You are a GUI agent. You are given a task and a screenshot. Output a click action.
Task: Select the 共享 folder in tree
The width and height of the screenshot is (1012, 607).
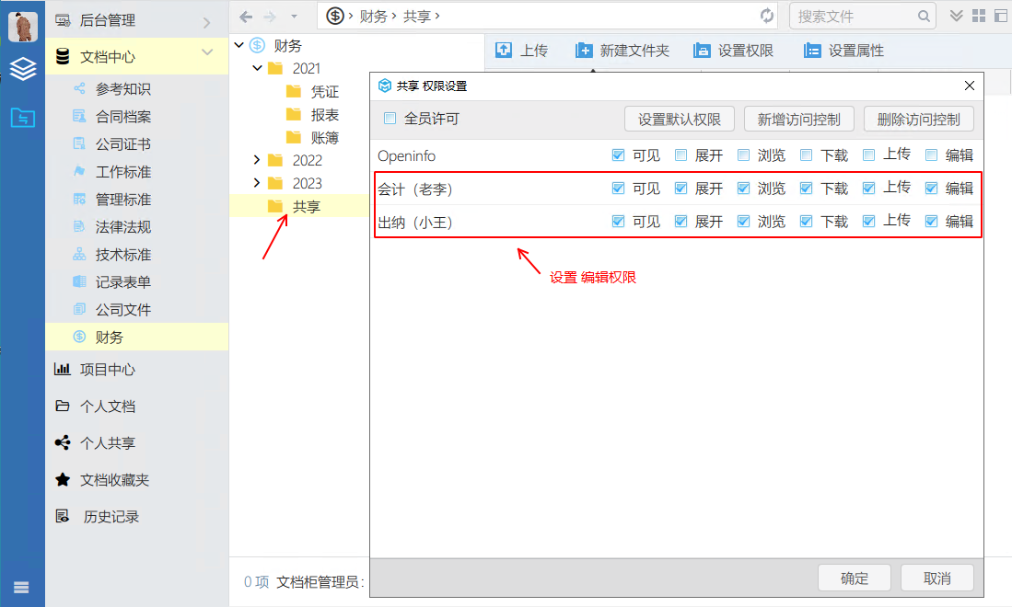[306, 207]
